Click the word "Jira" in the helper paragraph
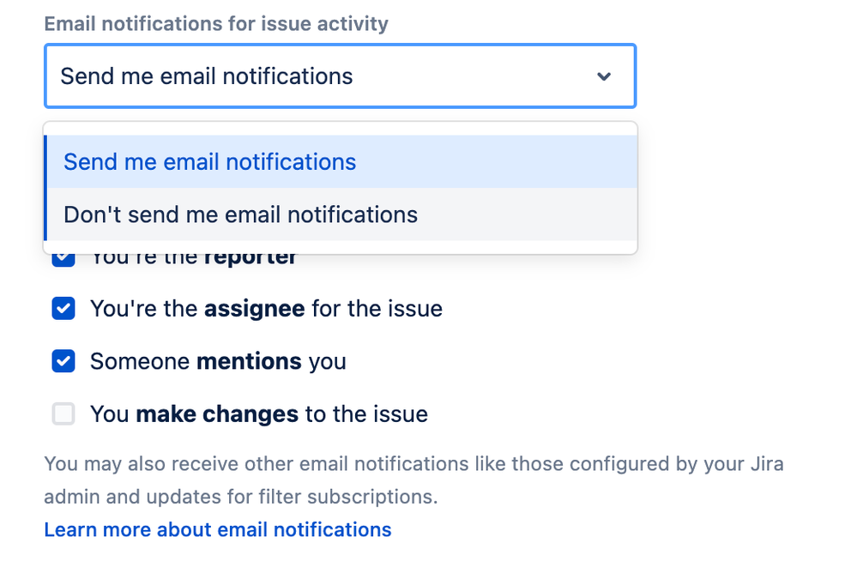Image resolution: width=857 pixels, height=567 pixels. click(x=763, y=465)
